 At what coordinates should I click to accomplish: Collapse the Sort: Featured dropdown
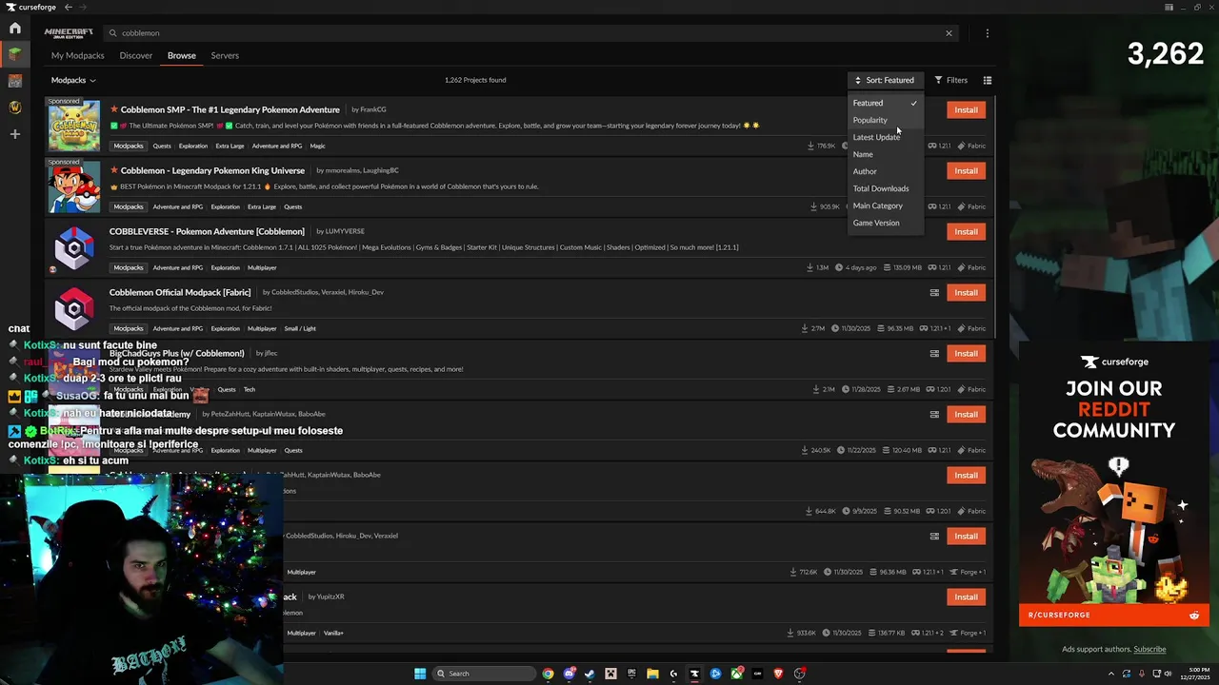(885, 80)
